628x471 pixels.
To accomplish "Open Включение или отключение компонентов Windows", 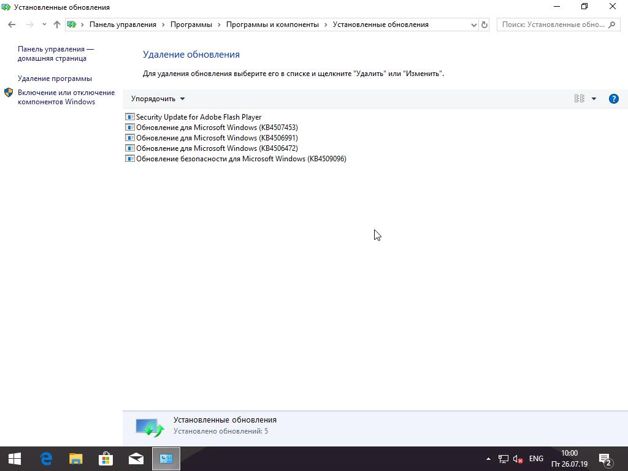I will coord(66,97).
